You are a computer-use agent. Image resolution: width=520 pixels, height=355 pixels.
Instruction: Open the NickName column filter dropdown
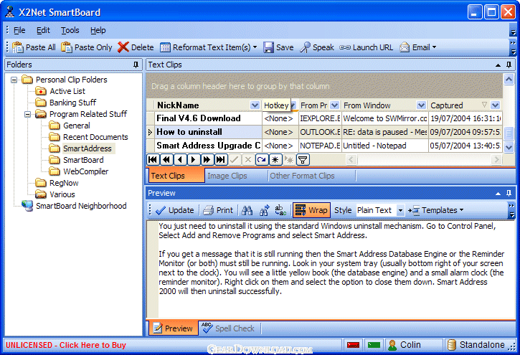255,105
